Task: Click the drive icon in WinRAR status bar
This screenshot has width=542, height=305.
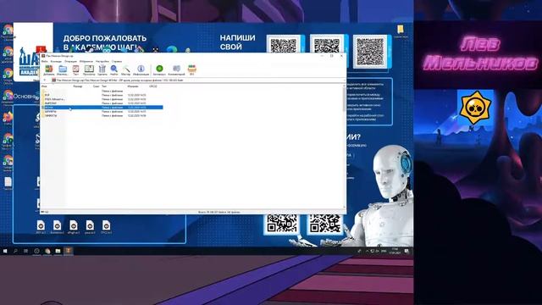Action: click(x=42, y=212)
